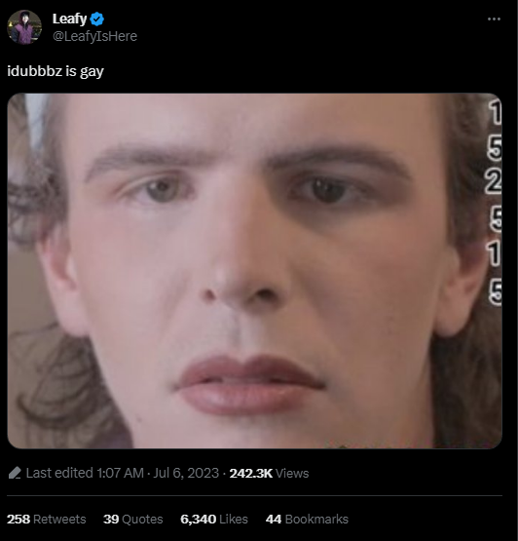The width and height of the screenshot is (518, 541).
Task: Click the Jul 6, 2023 date
Action: pos(186,473)
